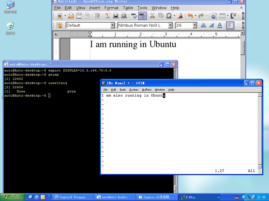The height and width of the screenshot is (201, 269).
Task: Click the Spellcheck icon
Action: click(x=134, y=16)
